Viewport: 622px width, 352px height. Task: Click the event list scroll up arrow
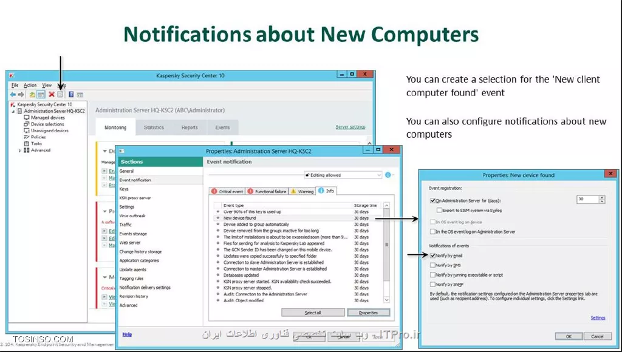[x=387, y=205]
